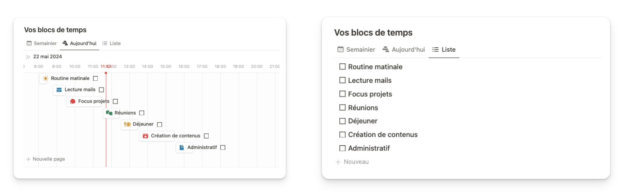
Task: Click the red Création de contenus icon
Action: click(145, 136)
